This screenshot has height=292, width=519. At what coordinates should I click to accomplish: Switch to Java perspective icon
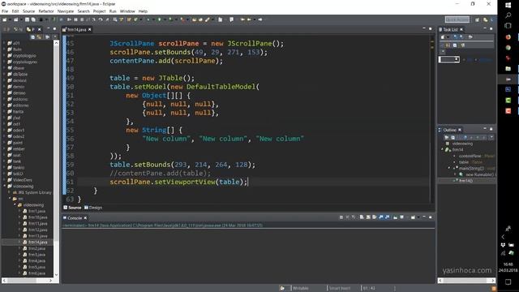pyautogui.click(x=486, y=19)
